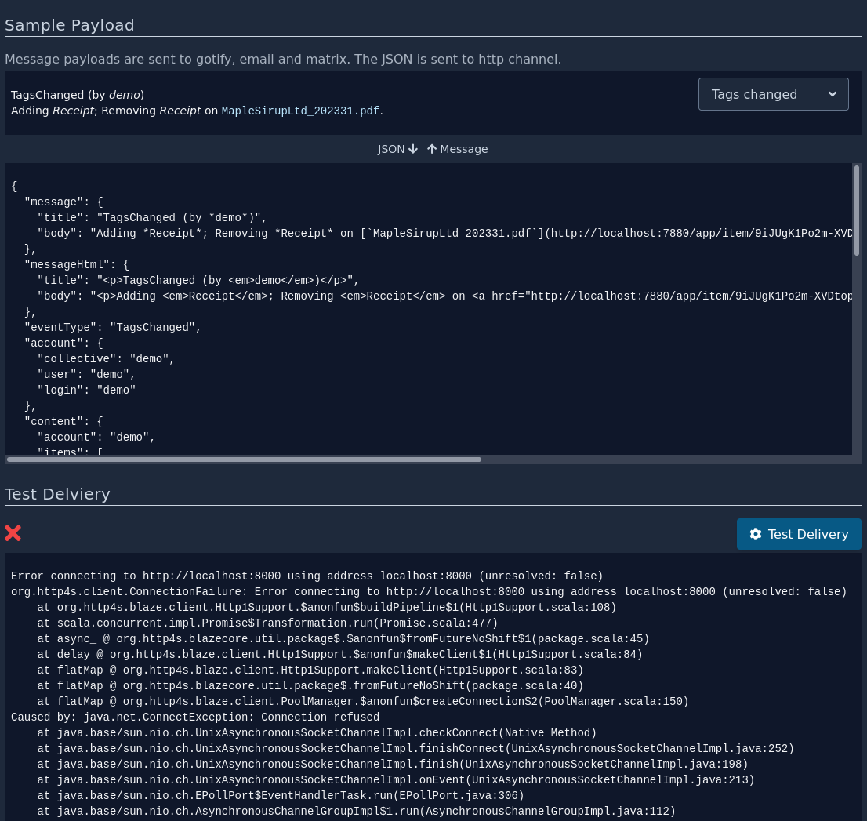This screenshot has width=867, height=821.
Task: Click the "Caused by: java.net.ConnectException" line
Action: coord(195,717)
